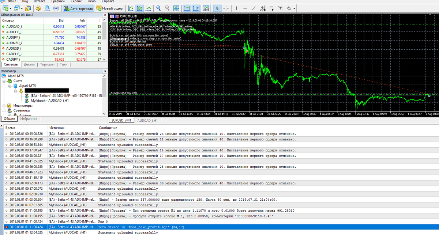Zoom in on the chart
This screenshot has width=439, height=235.
tap(158, 8)
